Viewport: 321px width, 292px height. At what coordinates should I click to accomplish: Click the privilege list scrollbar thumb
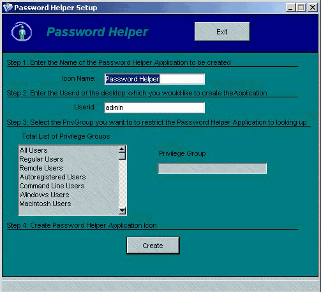122,156
